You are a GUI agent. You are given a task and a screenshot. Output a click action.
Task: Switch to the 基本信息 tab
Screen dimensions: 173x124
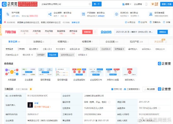point(14,42)
